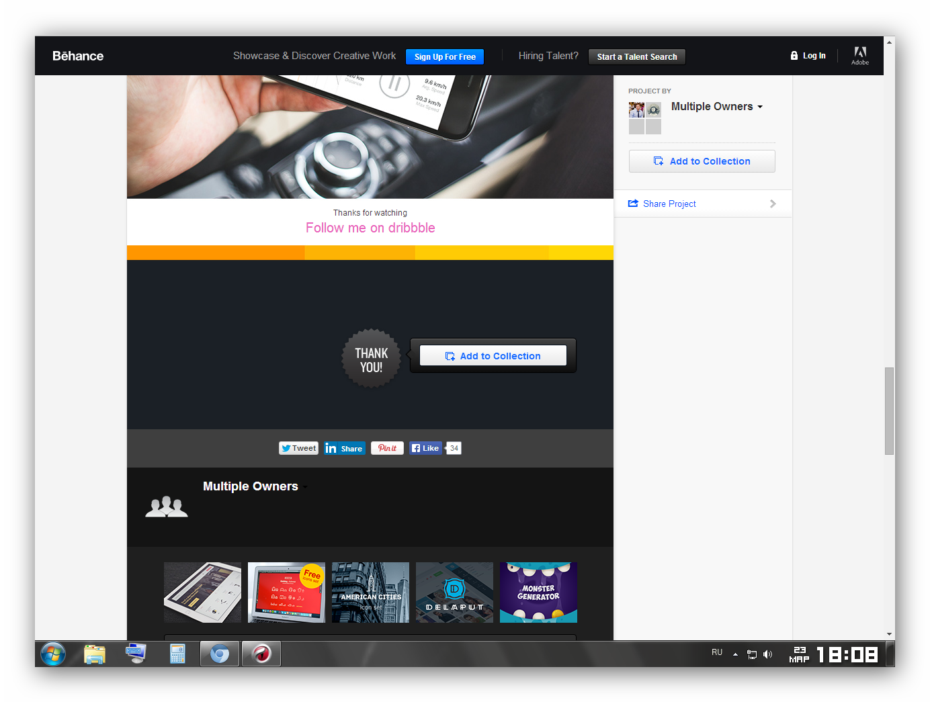
Task: Open the red Free icon set thumbnail
Action: tap(286, 593)
